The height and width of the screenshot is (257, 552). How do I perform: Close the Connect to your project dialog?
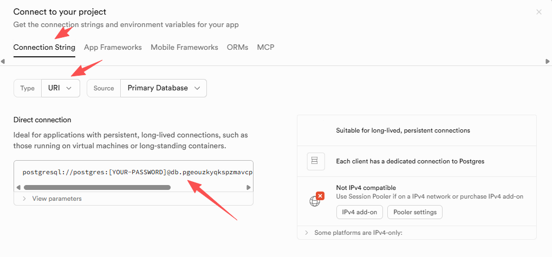pos(538,12)
